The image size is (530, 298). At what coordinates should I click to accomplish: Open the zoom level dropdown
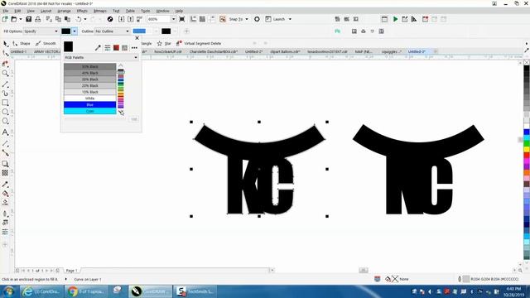pos(173,19)
